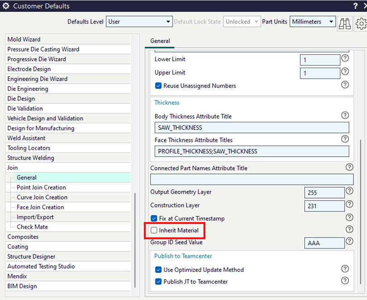This screenshot has height=300, width=367.
Task: Open Die Design category
Action: [x=68, y=98]
